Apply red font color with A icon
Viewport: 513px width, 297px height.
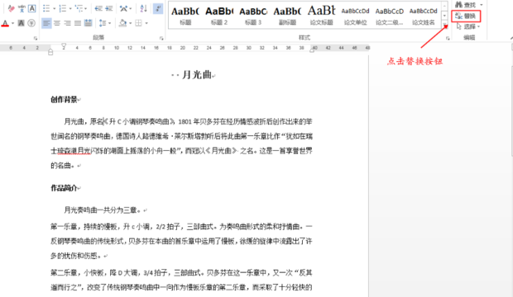[5, 23]
